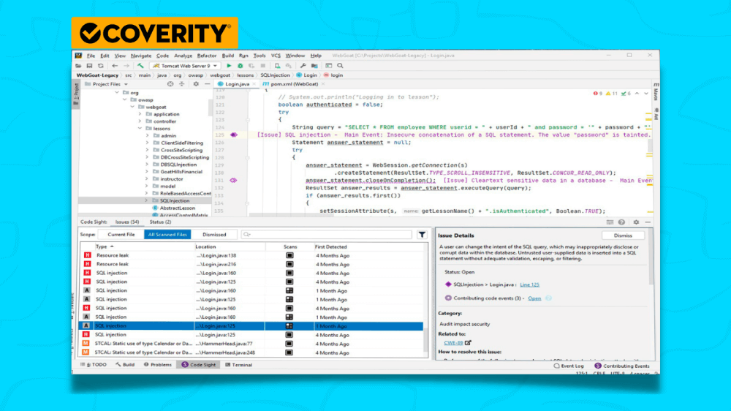
Task: Open the TODO tool window tab
Action: tap(94, 365)
